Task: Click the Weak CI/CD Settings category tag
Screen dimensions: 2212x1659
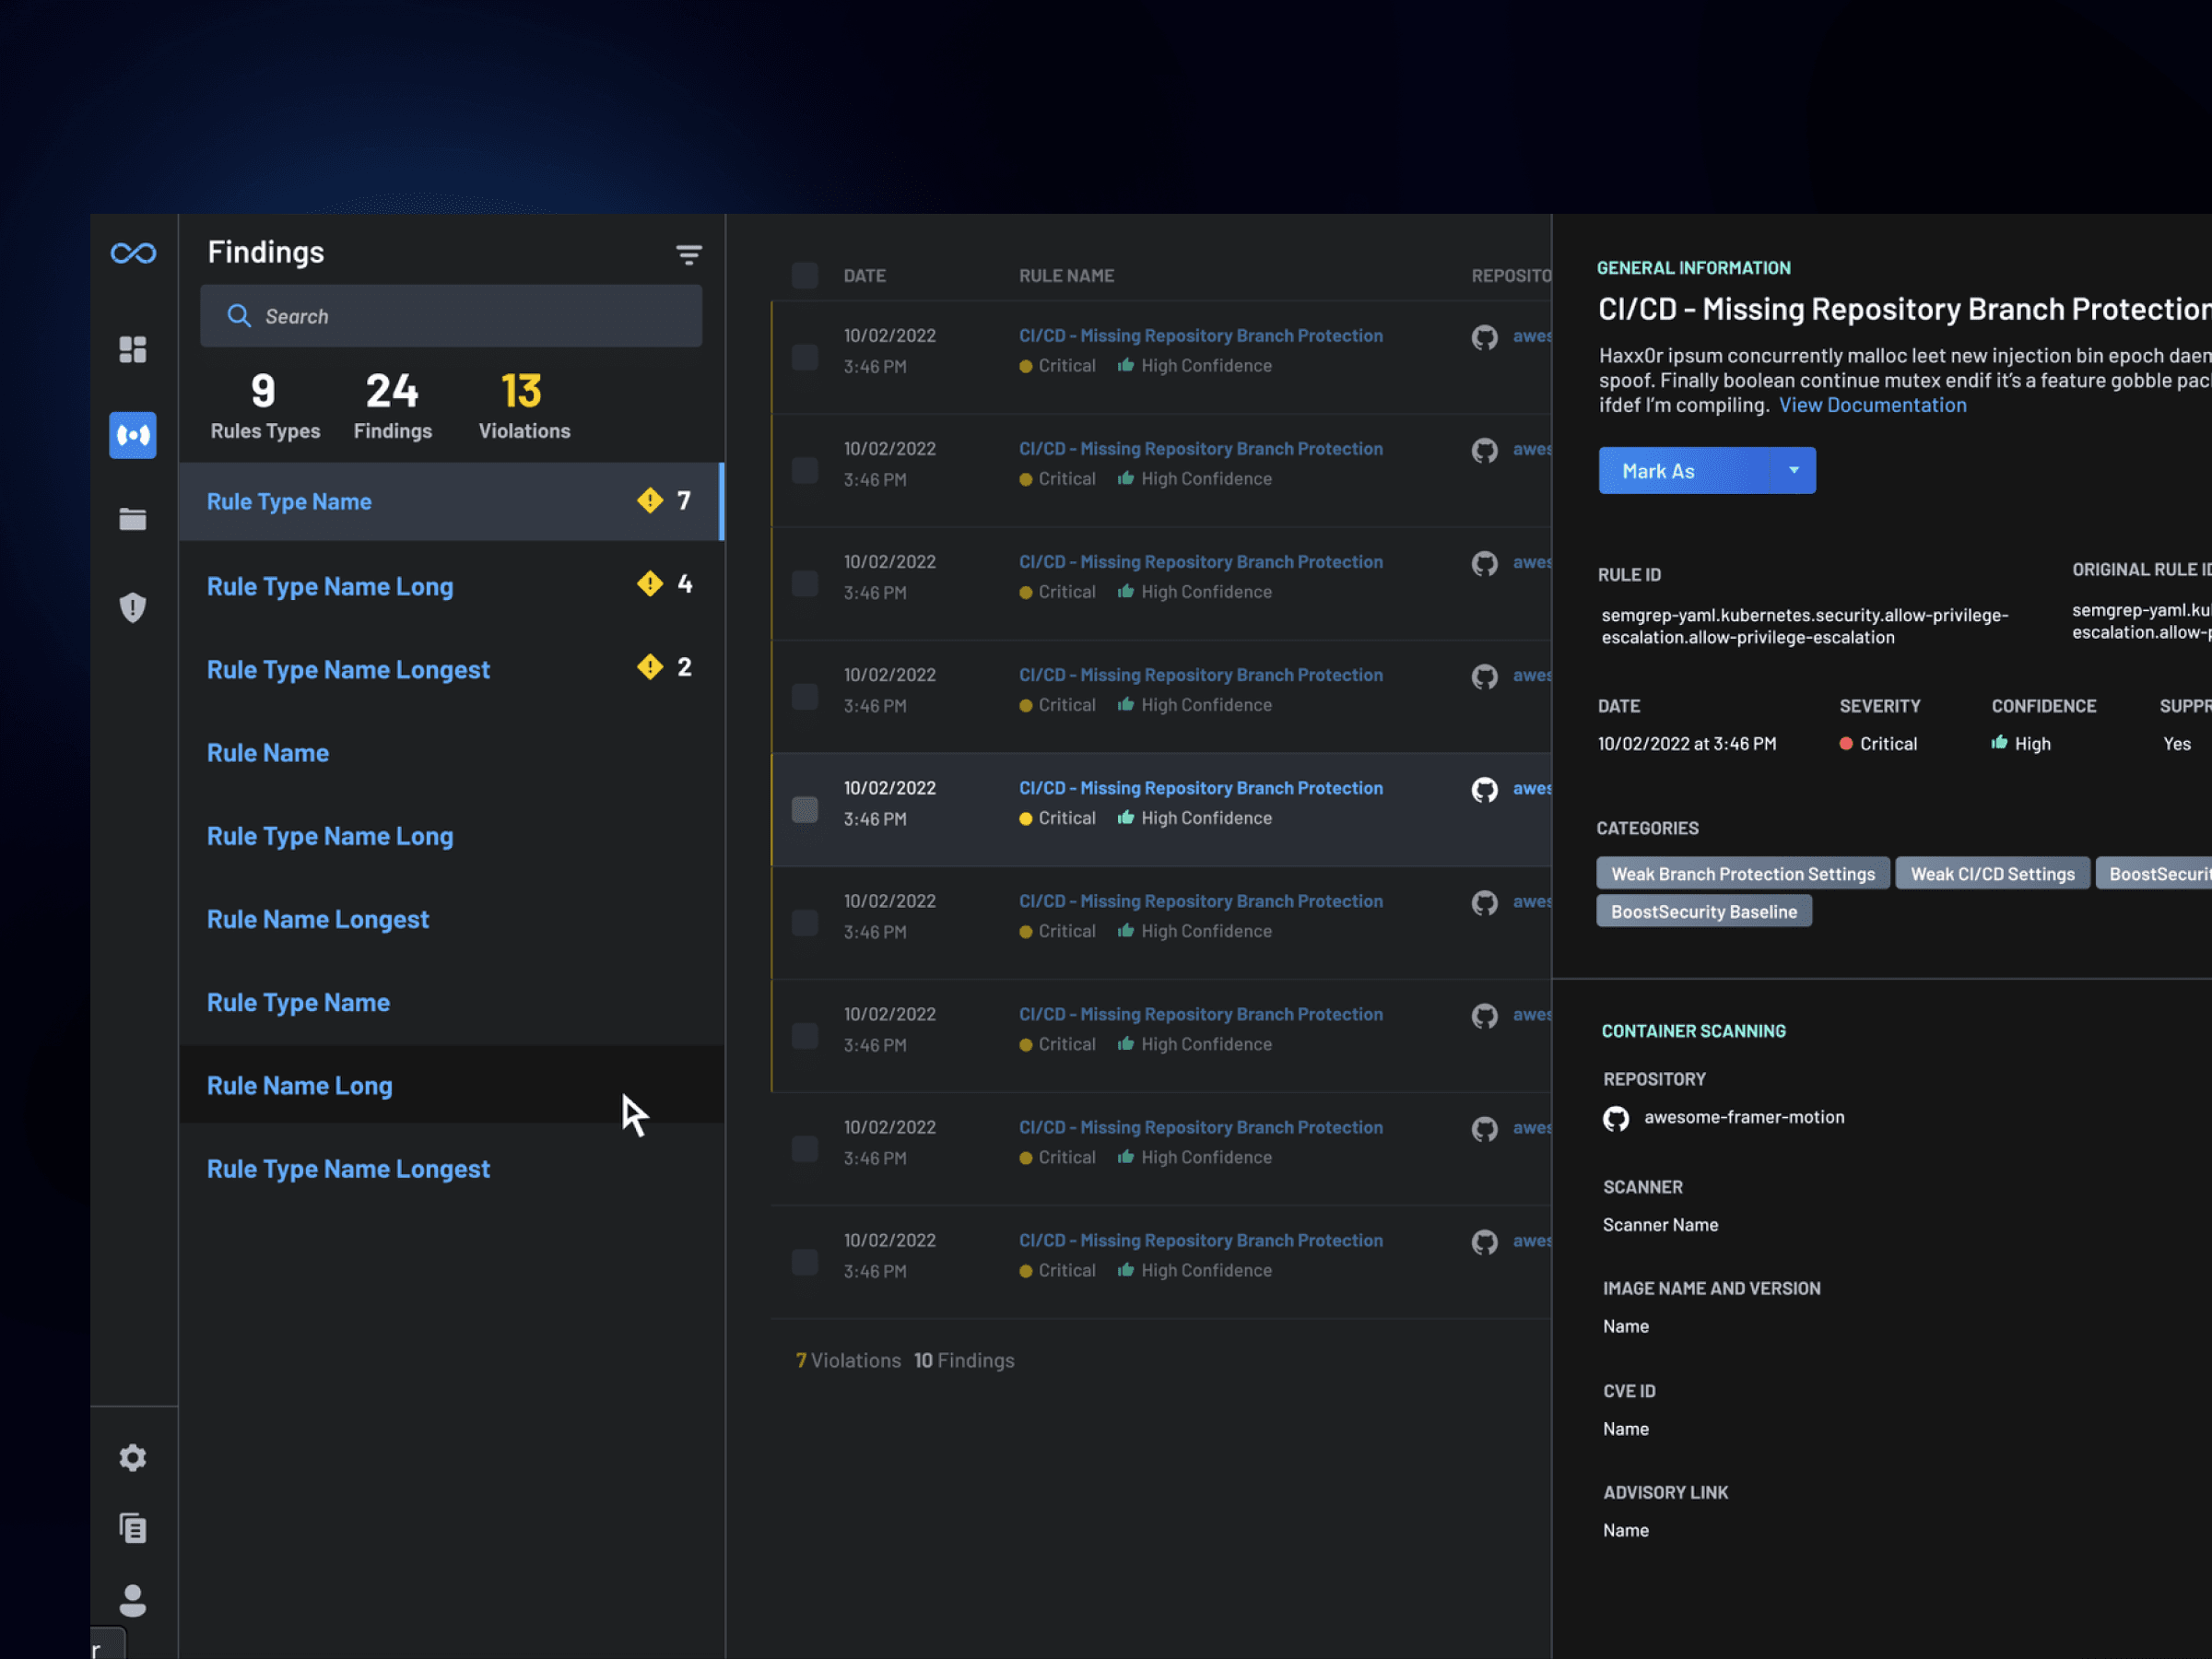Action: coord(1991,874)
